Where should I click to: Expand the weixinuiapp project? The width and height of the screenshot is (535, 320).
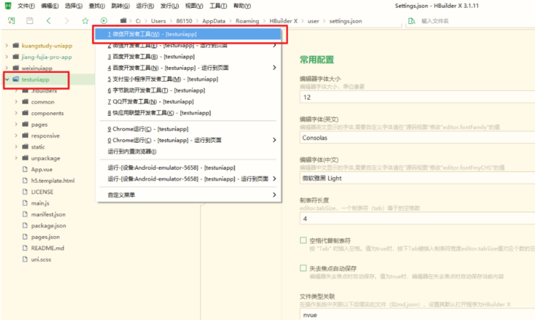[x=7, y=68]
